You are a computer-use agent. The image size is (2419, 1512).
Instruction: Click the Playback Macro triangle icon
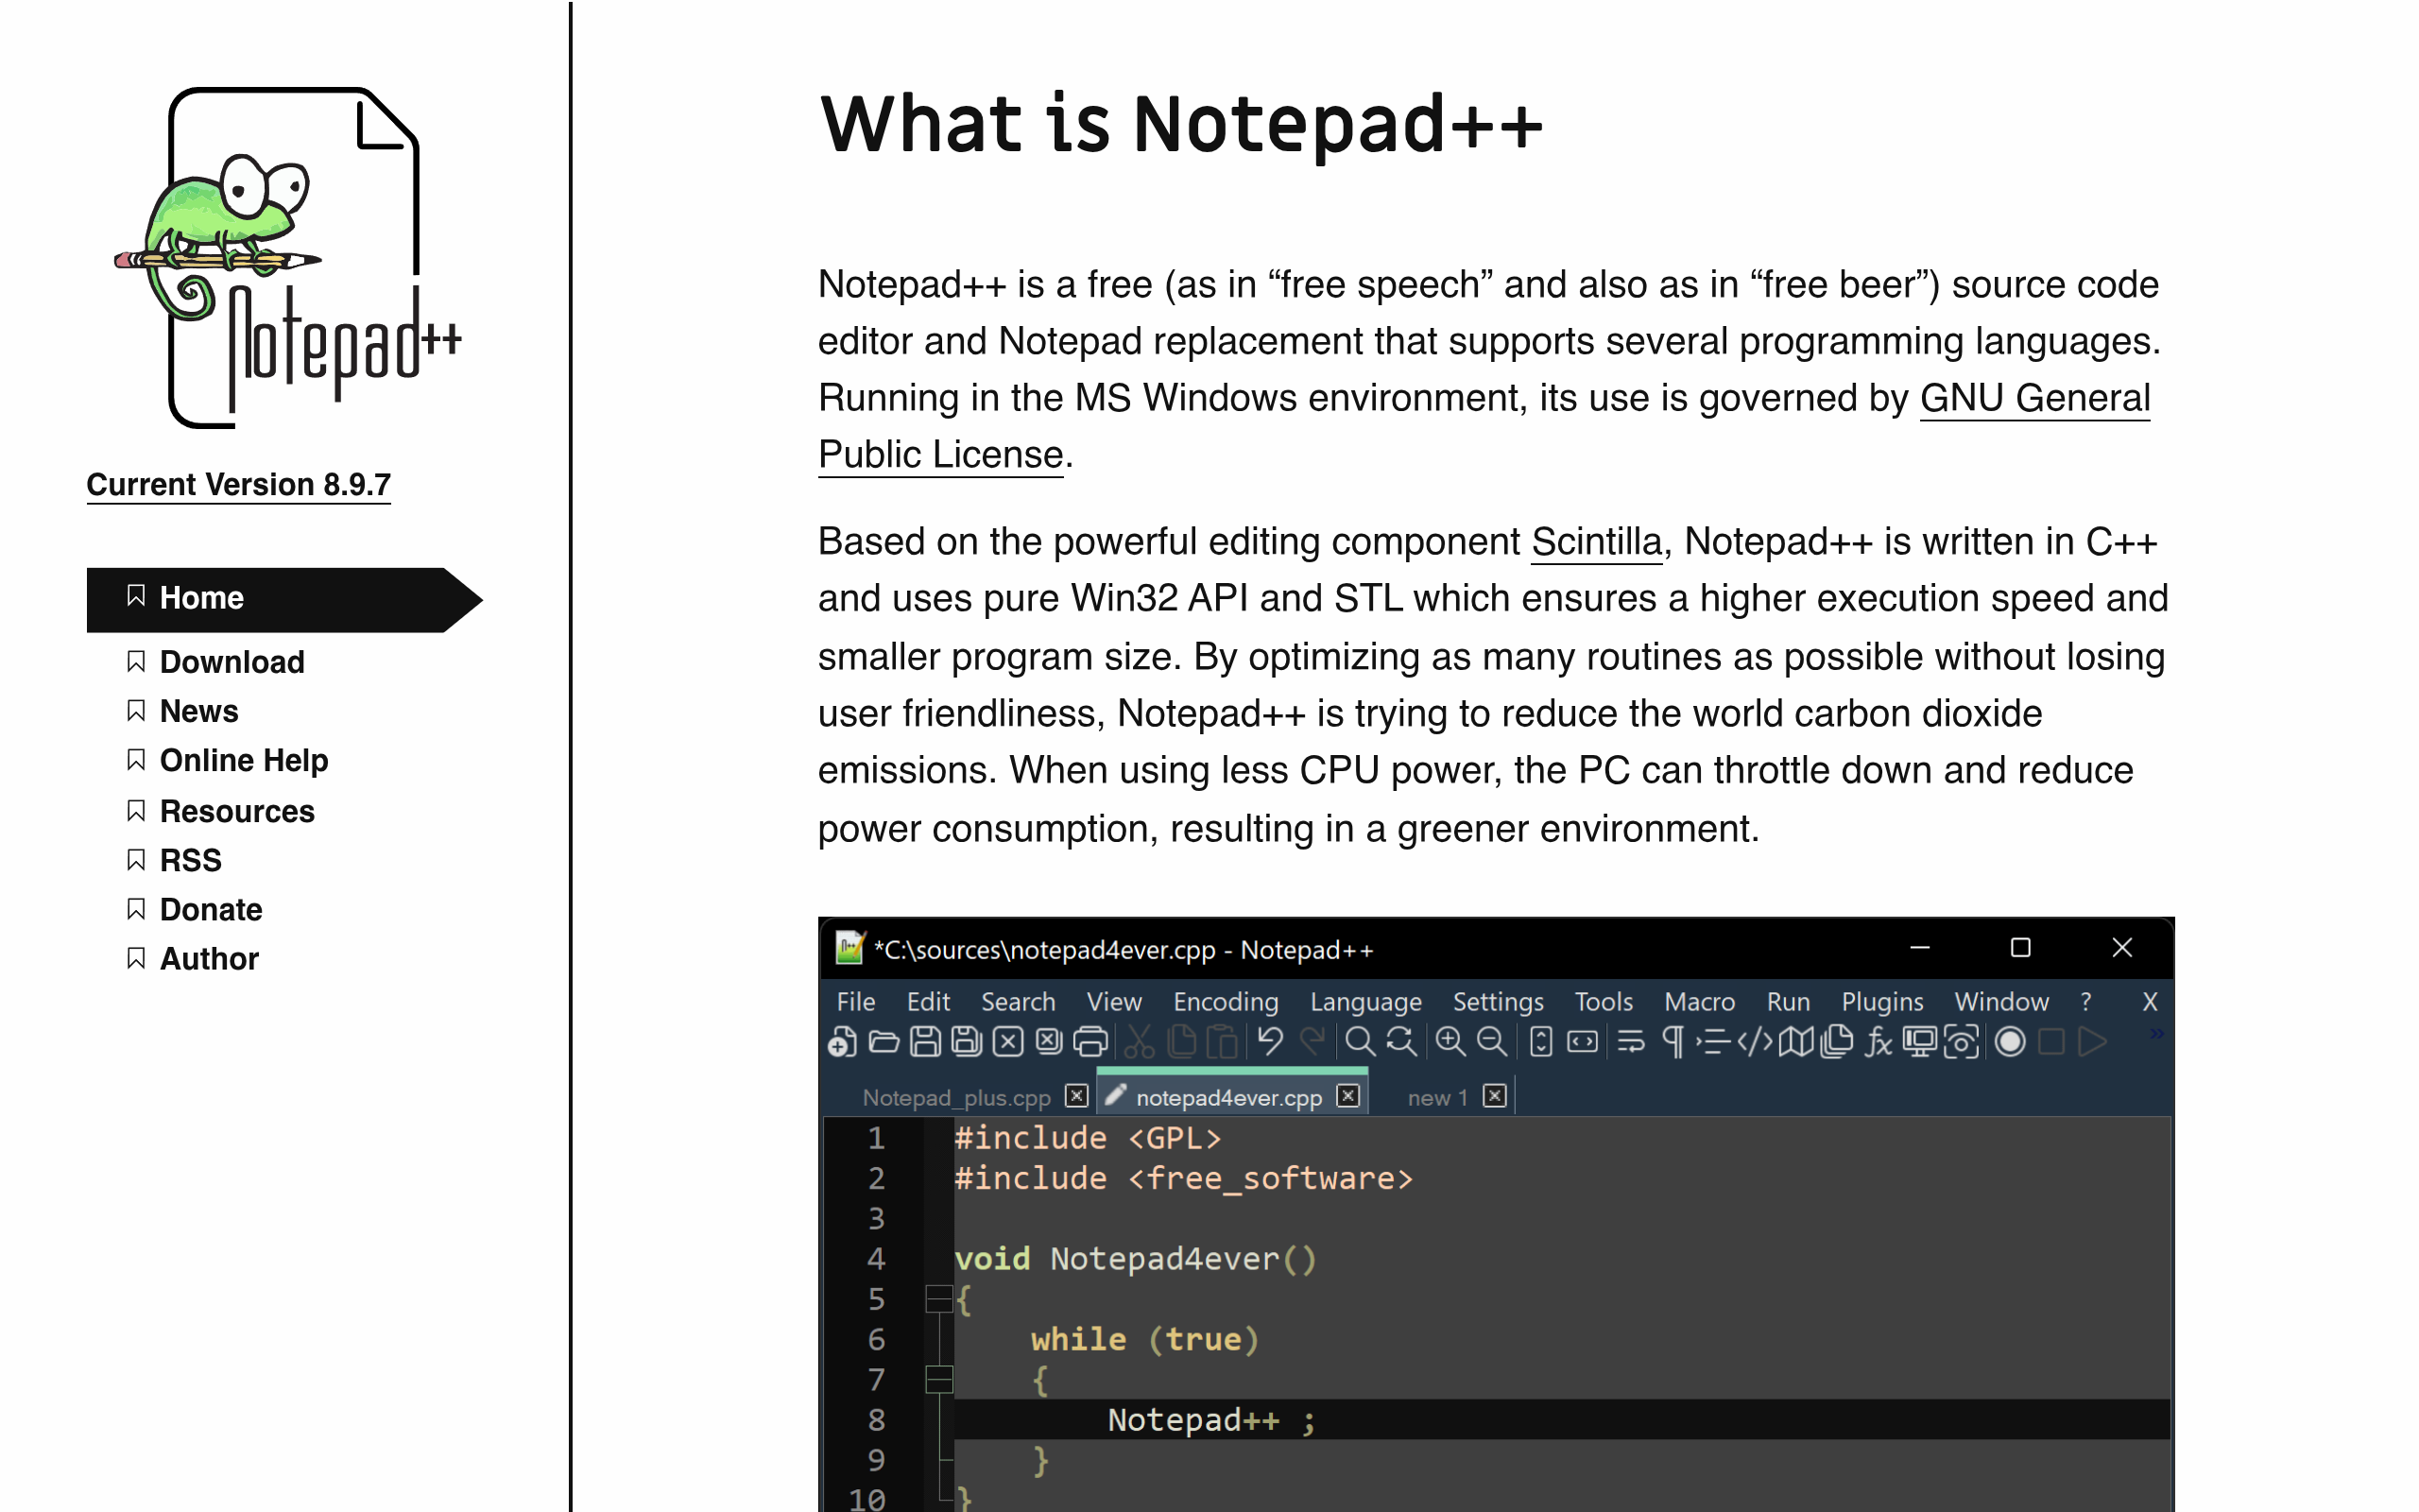pos(2092,1042)
